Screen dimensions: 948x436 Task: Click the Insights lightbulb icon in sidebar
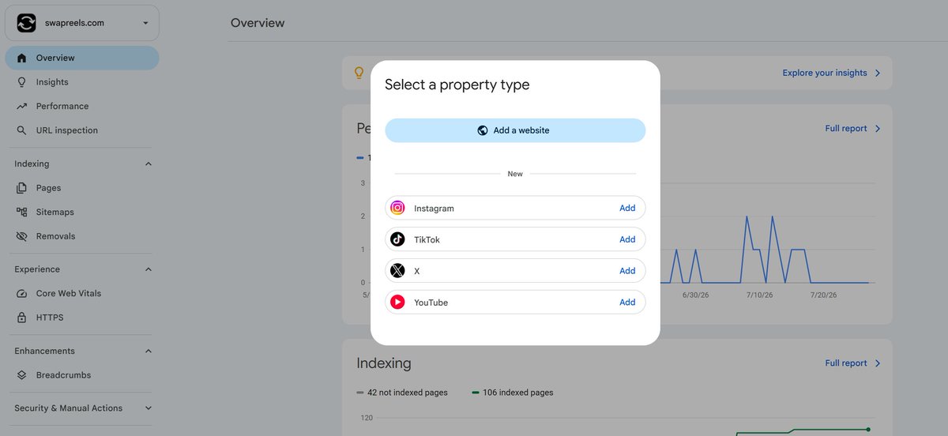click(21, 82)
